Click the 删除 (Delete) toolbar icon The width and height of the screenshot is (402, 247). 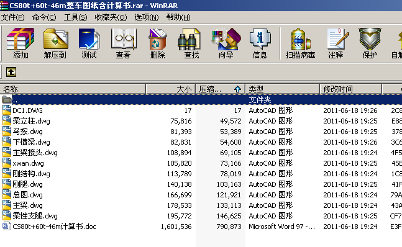coord(157,43)
